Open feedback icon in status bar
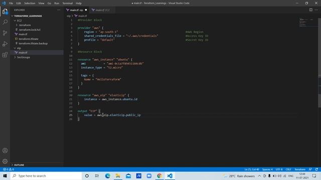The height and width of the screenshot is (180, 321). pos(310,169)
